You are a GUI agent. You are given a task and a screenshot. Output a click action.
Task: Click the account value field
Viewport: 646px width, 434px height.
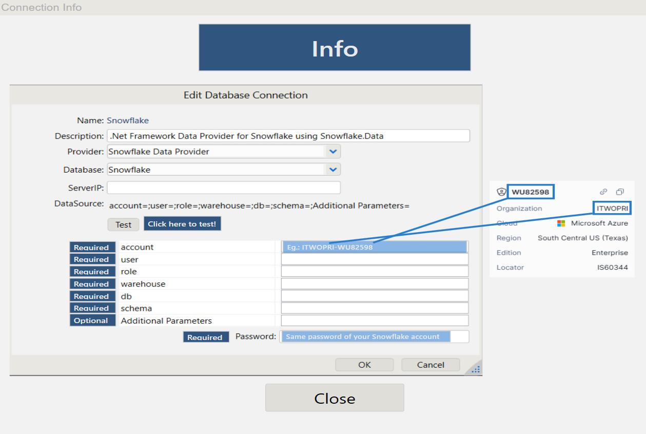pyautogui.click(x=375, y=247)
